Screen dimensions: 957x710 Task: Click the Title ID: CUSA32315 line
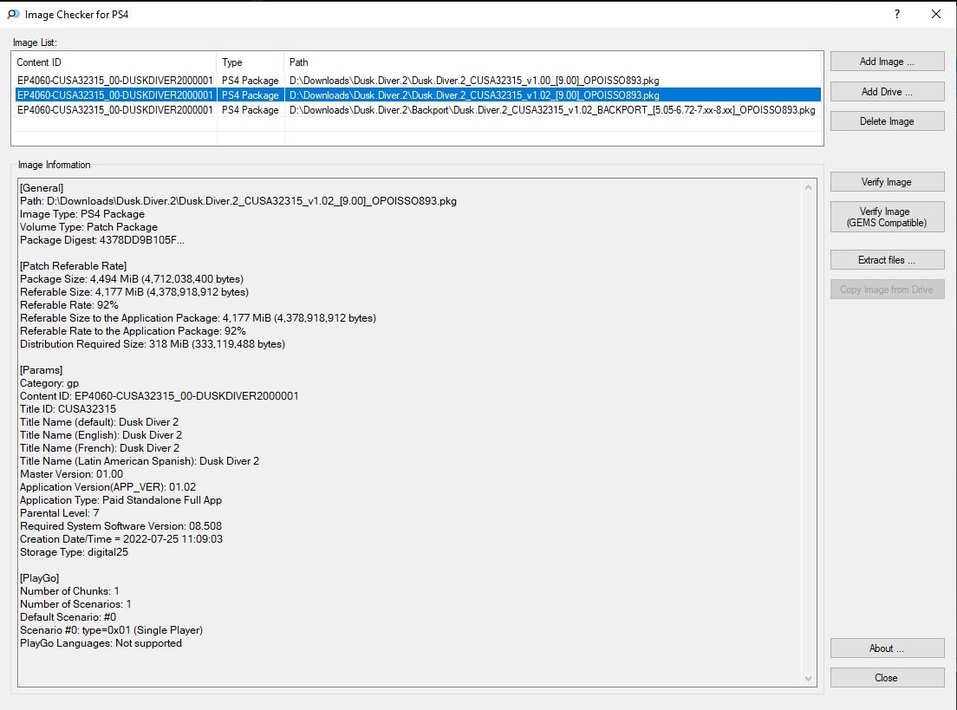coord(68,409)
